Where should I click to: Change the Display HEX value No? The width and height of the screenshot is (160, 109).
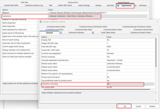click(131, 40)
